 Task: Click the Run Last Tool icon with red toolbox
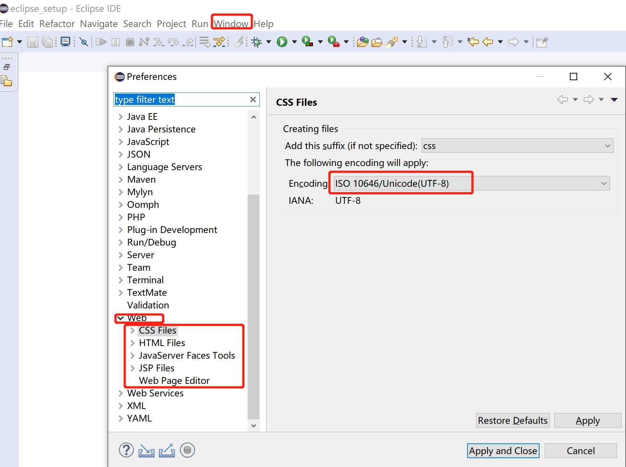point(333,42)
